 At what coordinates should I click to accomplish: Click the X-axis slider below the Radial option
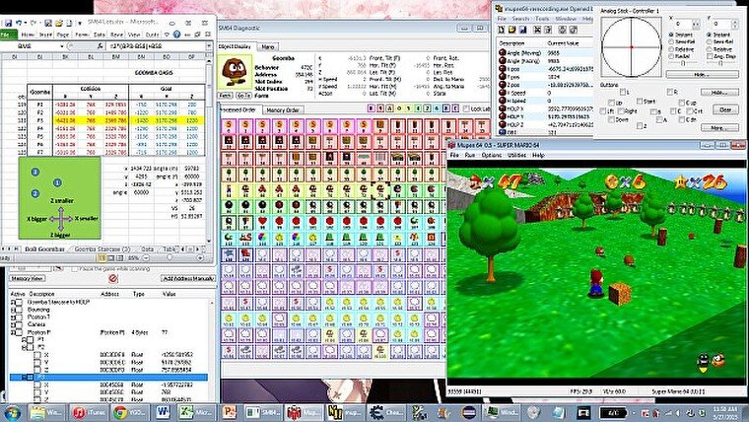point(682,63)
